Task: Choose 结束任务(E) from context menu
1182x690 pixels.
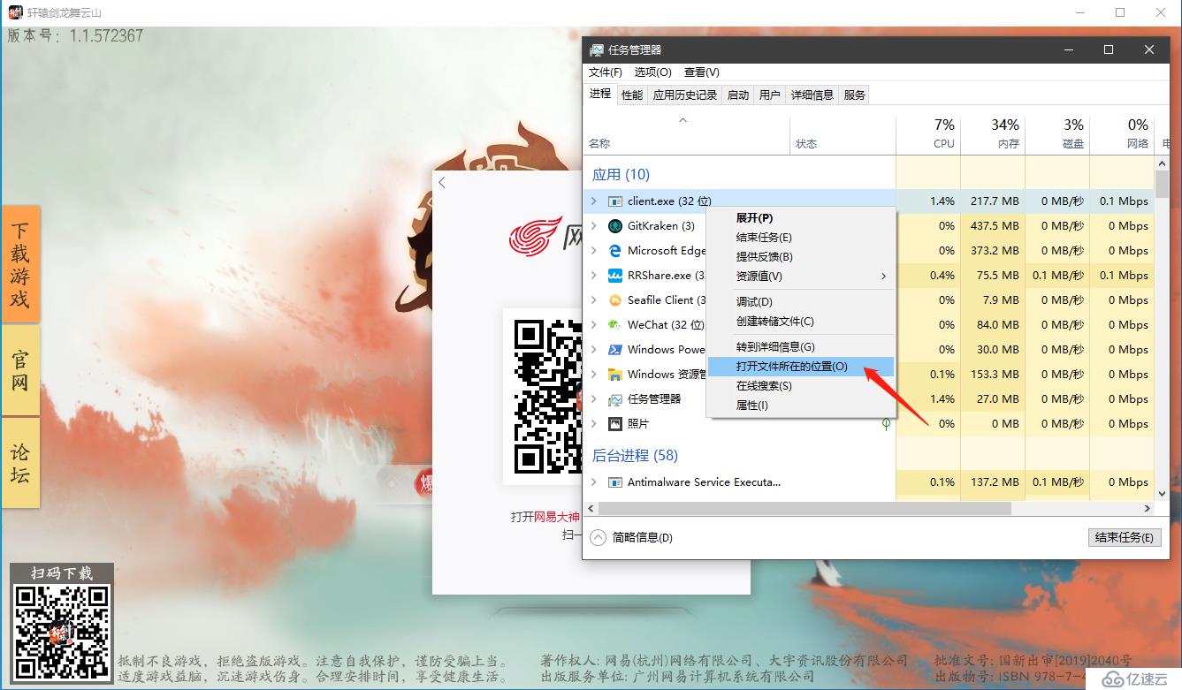Action: click(801, 238)
